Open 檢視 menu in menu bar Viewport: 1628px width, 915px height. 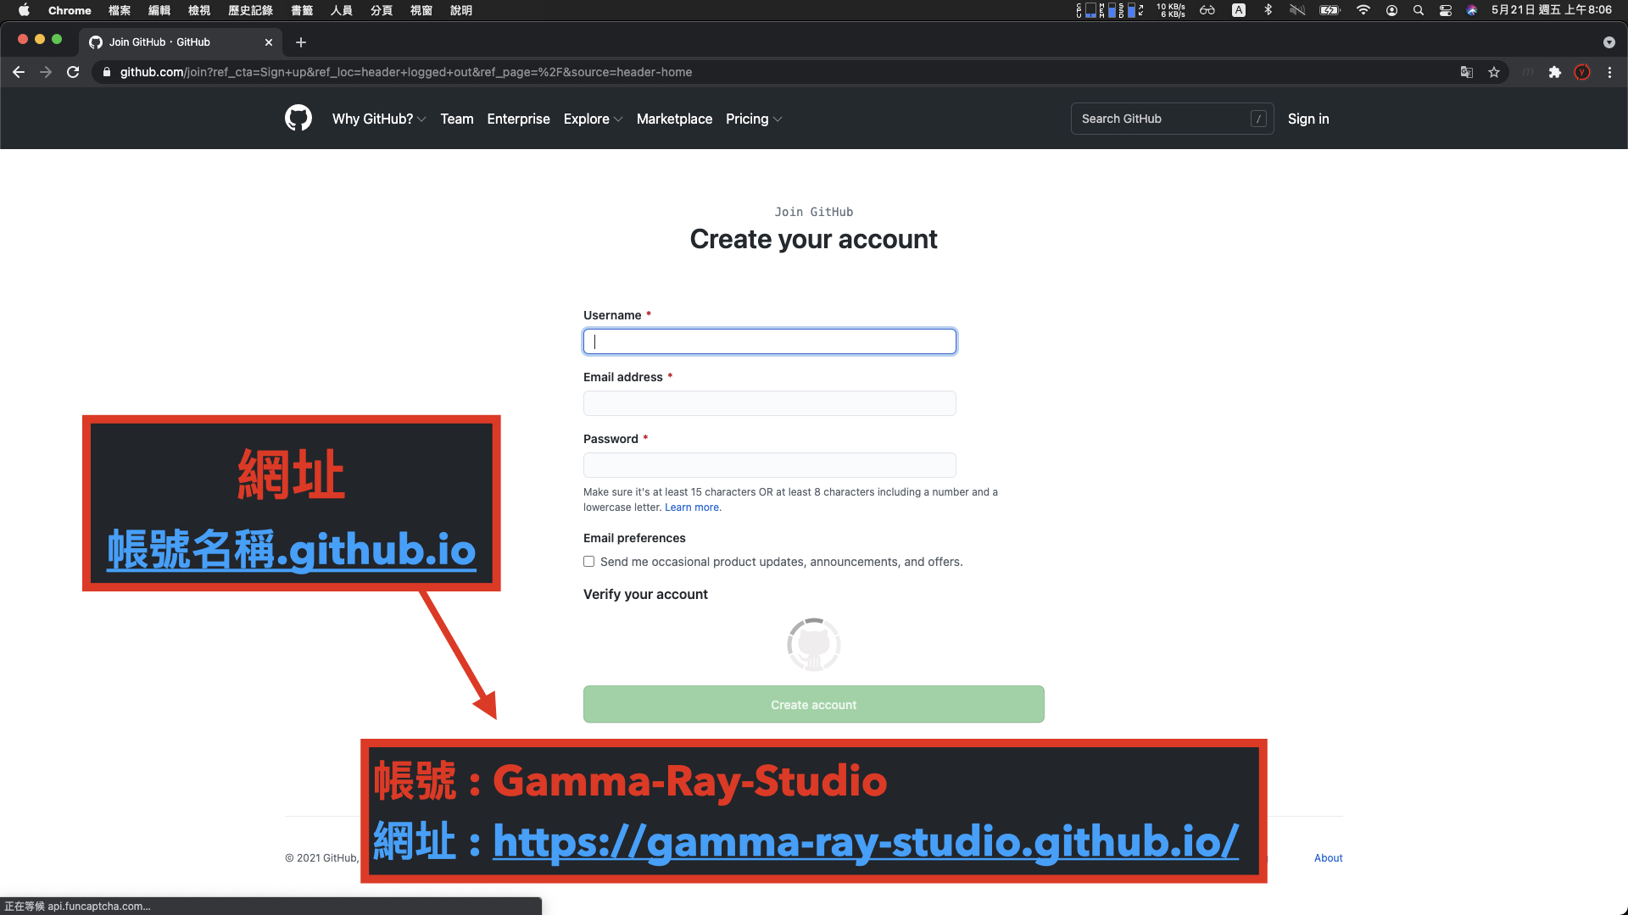199,10
